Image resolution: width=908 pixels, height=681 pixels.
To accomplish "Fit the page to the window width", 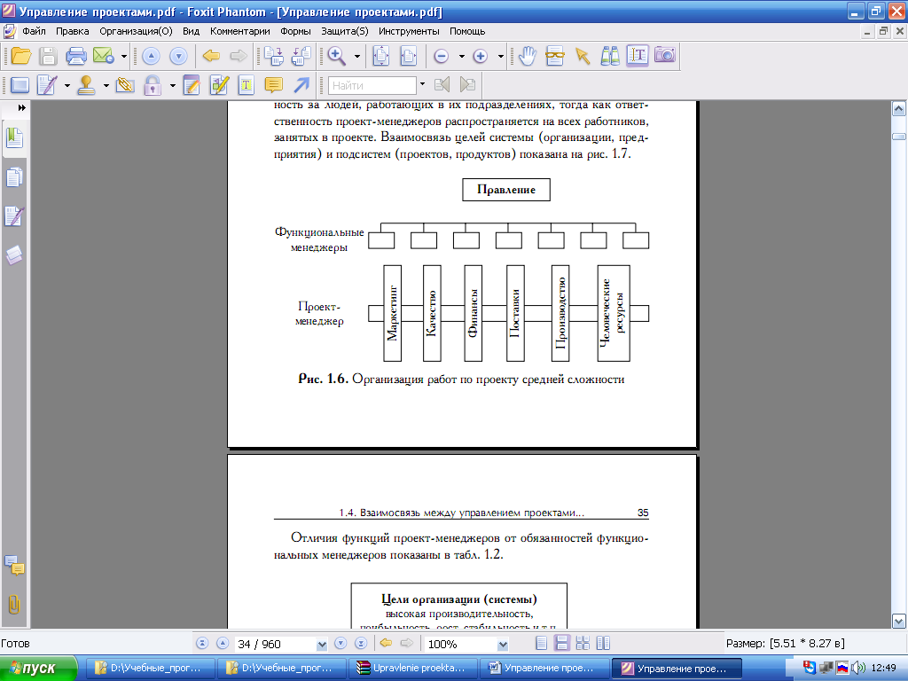I will (409, 56).
